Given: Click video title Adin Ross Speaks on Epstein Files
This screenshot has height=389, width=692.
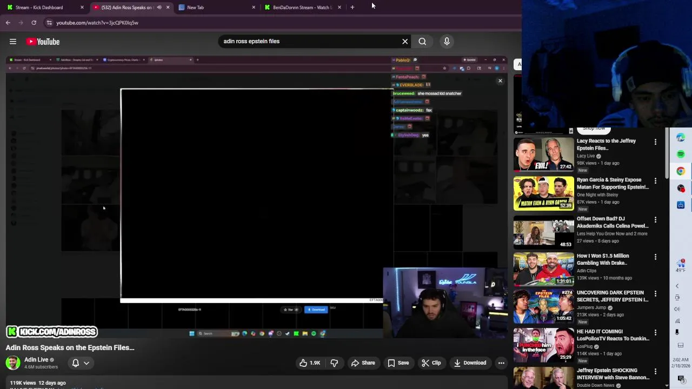Looking at the screenshot, I should pyautogui.click(x=70, y=347).
